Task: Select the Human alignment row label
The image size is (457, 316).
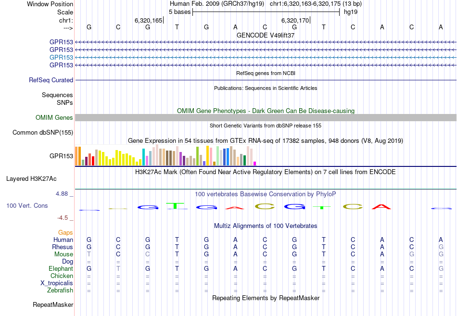Action: pyautogui.click(x=63, y=240)
